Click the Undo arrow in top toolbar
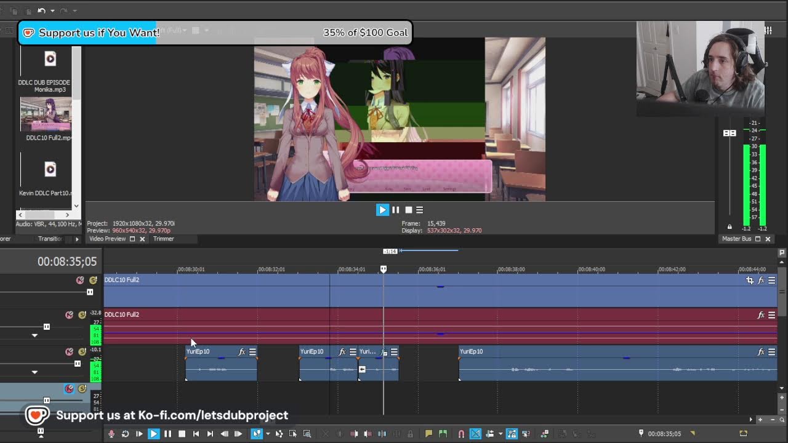Screen dimensions: 788x443 coord(41,10)
